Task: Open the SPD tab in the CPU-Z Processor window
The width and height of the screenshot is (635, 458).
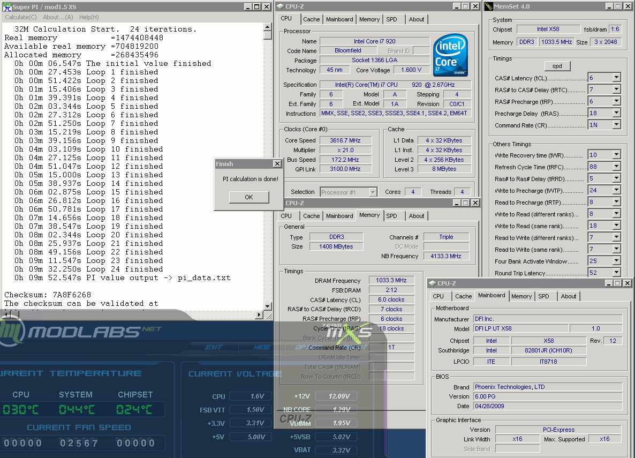Action: click(x=391, y=19)
